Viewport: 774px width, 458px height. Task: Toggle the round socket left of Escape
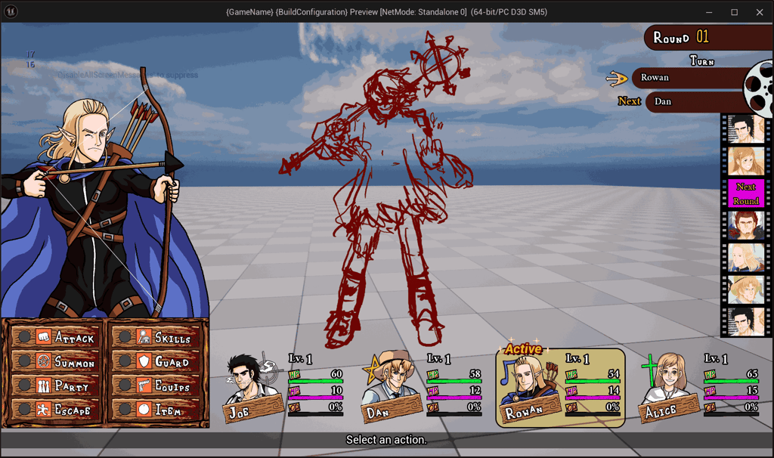(24, 409)
